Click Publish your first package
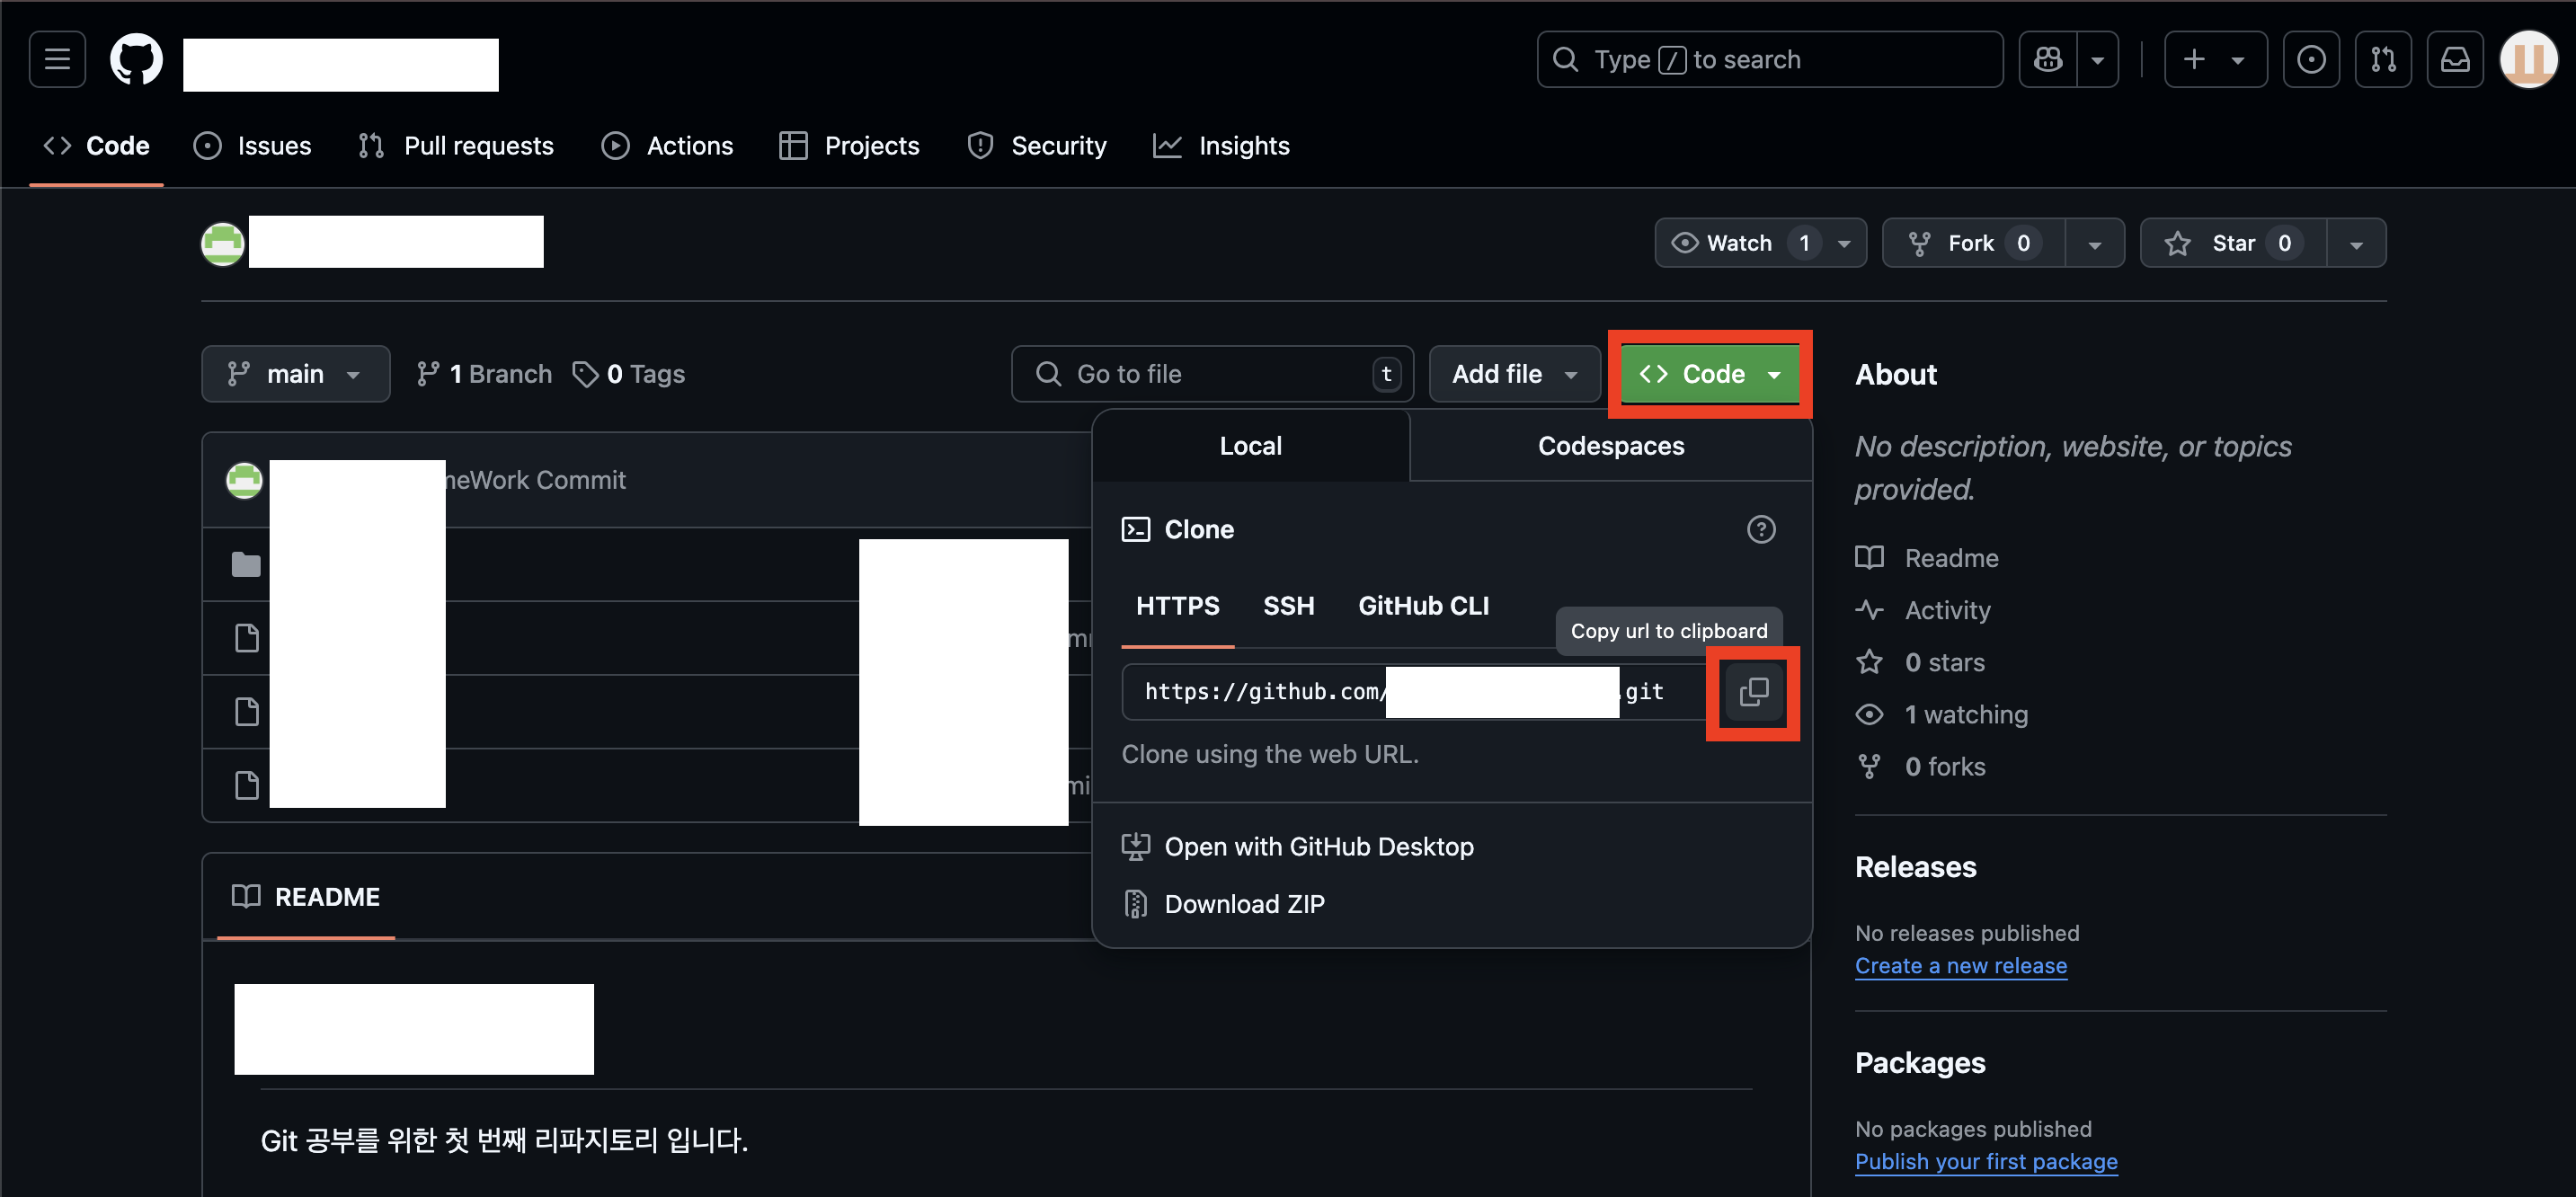This screenshot has height=1197, width=2576. click(1986, 1161)
